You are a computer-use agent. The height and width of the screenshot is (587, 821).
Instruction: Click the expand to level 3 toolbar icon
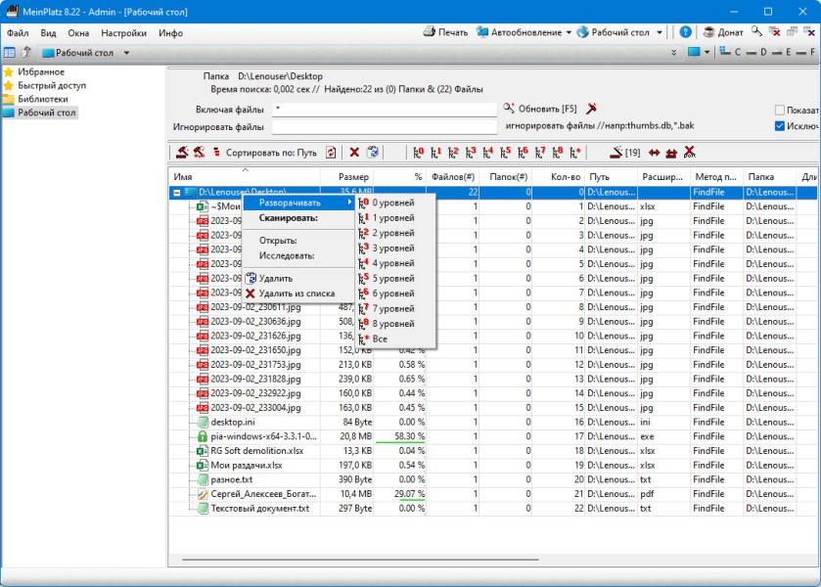tap(471, 153)
